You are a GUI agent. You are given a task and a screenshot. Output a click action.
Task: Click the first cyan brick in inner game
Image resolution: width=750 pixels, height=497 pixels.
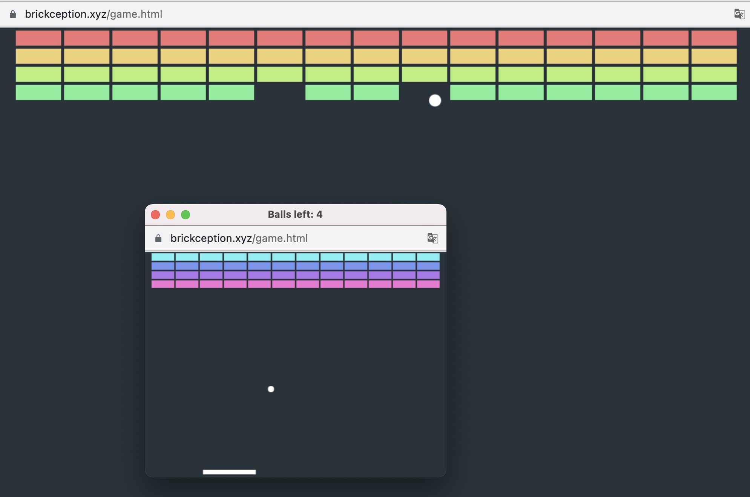(163, 257)
